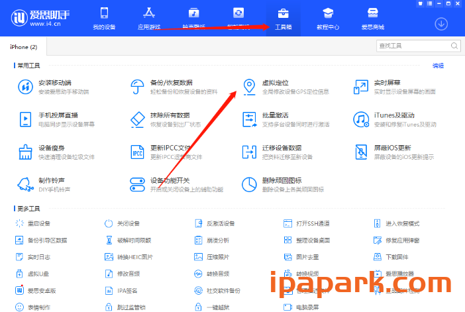465x312 pixels.
Task: Open 设备功能开关 (Device Feature Switch) tool
Action: tap(176, 185)
